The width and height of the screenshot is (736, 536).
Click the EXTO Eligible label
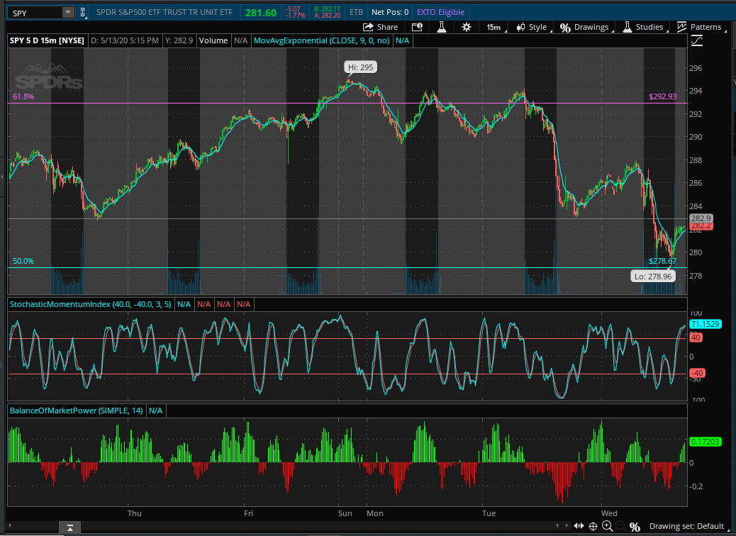(440, 12)
